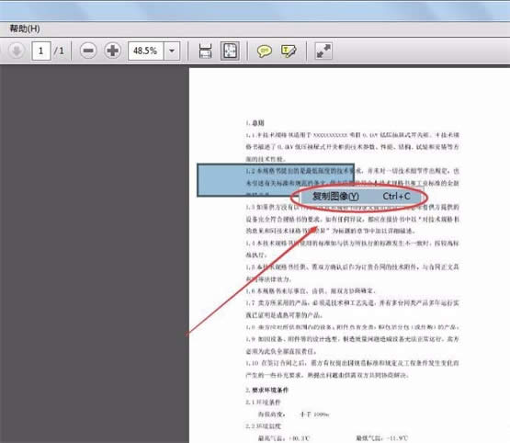The image size is (510, 443).
Task: Click the 48.5% zoom value field
Action: (145, 51)
